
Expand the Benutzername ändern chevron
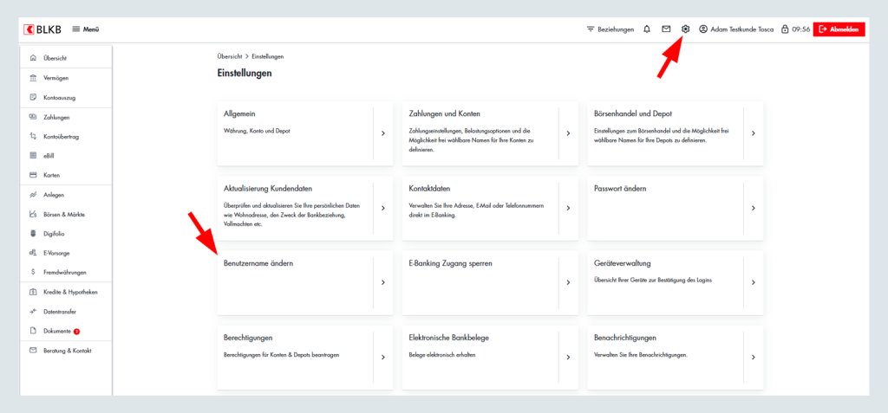382,282
